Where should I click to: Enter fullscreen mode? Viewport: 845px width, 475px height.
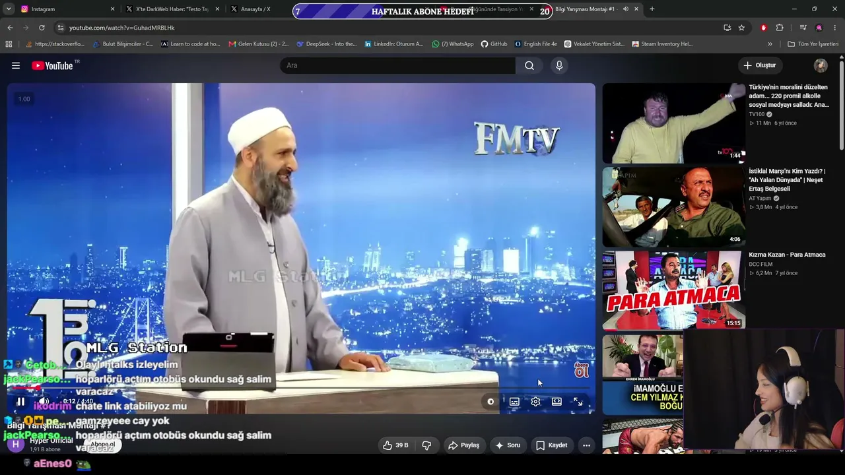(578, 401)
